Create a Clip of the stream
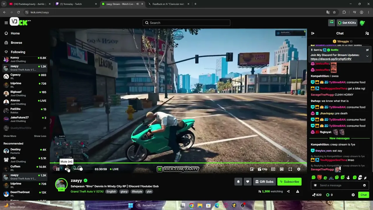Screen dimensions: 373x210 click(x=262, y=169)
